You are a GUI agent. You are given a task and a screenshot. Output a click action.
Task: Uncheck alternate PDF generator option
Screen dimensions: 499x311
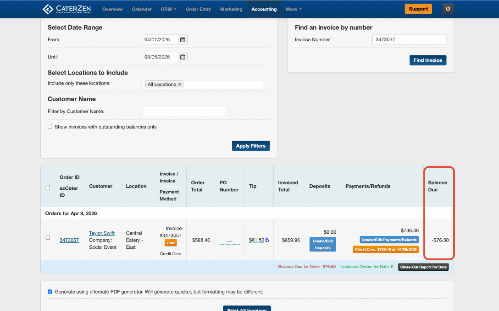(x=50, y=292)
